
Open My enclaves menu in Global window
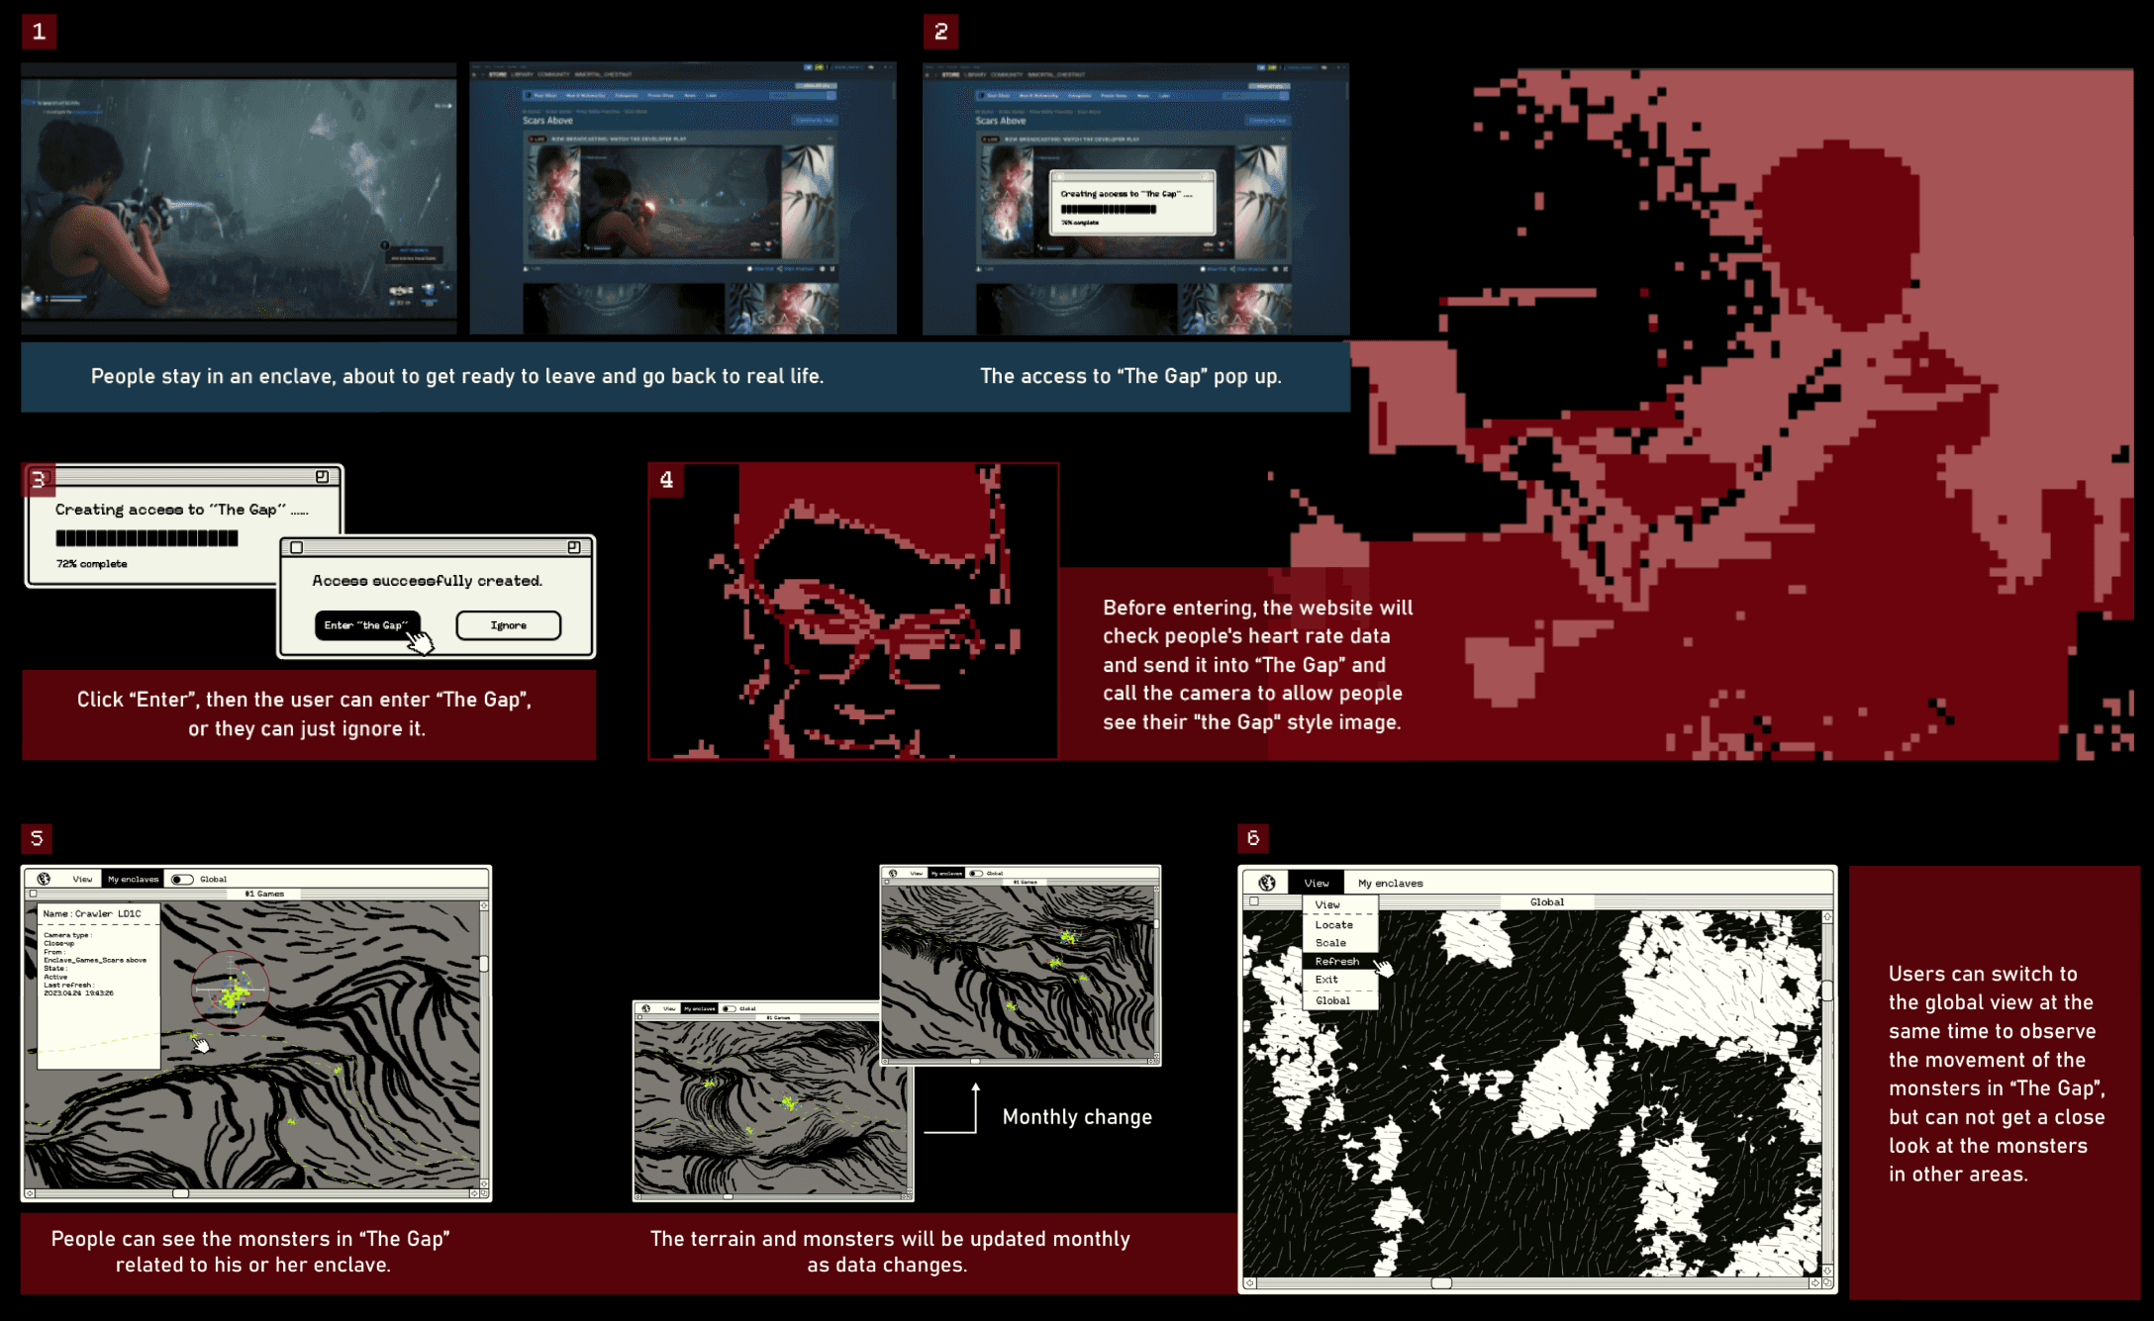[x=1390, y=883]
